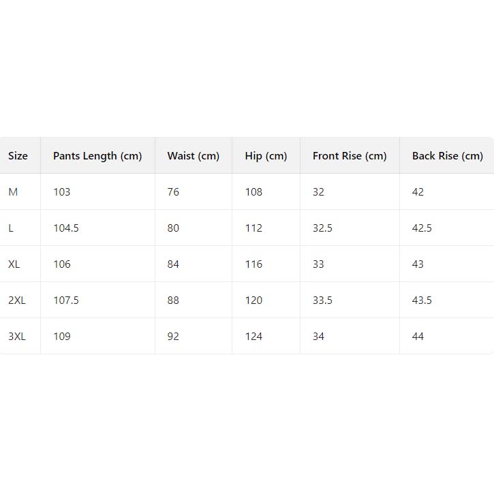Click the waist value 84

pyautogui.click(x=173, y=264)
